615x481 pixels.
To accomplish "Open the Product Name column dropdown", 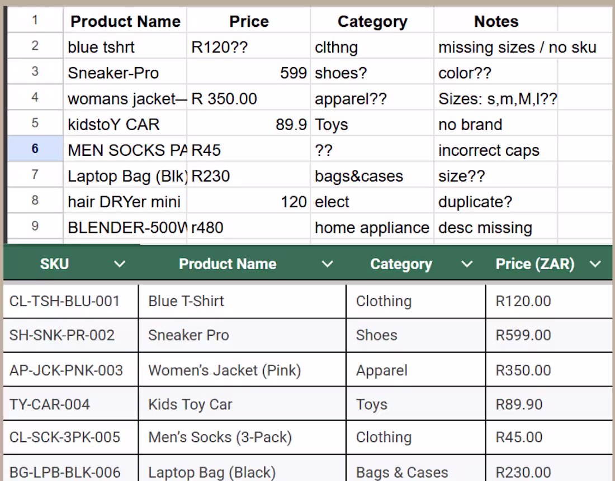I will point(327,263).
